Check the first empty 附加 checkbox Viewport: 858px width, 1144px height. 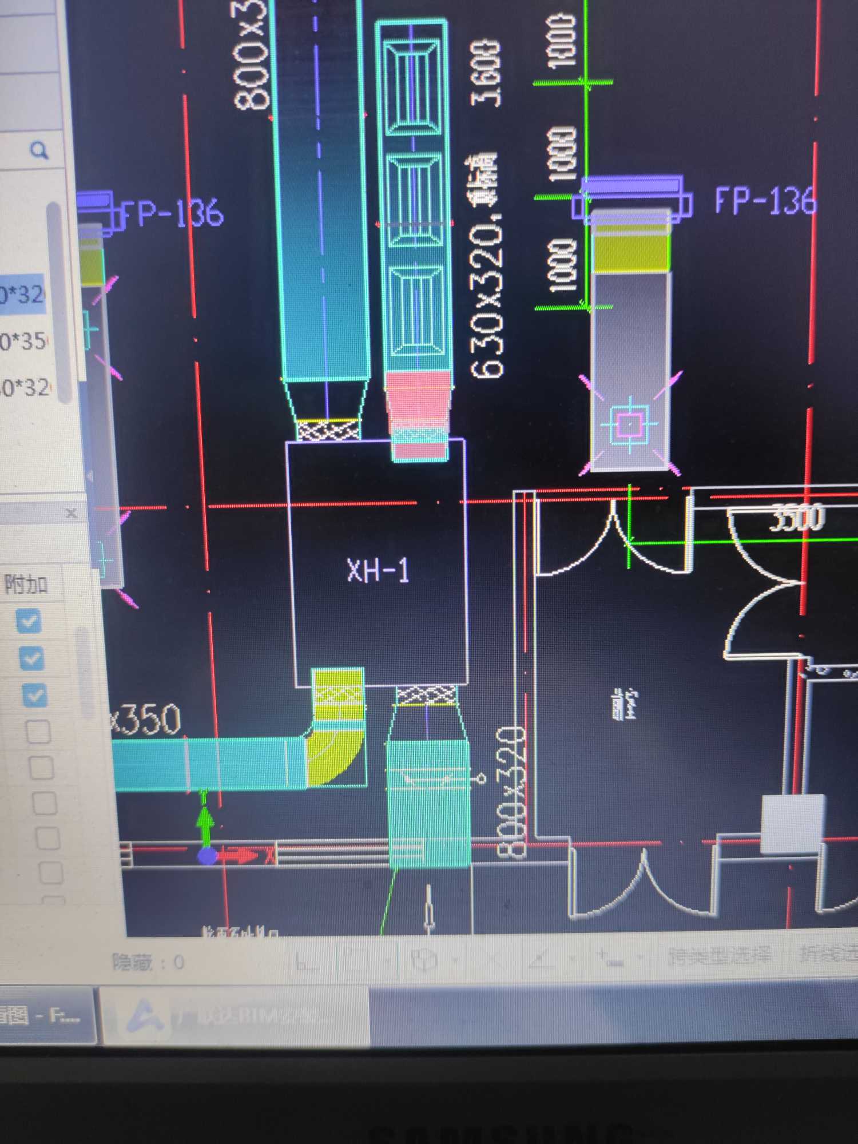(38, 732)
